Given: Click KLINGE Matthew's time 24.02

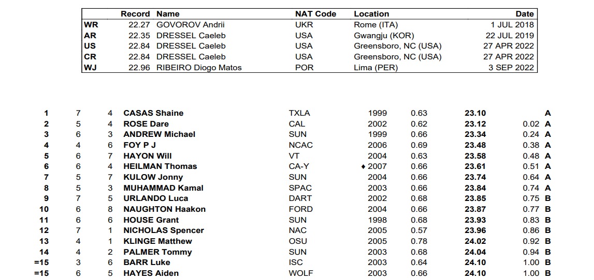Looking at the screenshot, I should [475, 241].
